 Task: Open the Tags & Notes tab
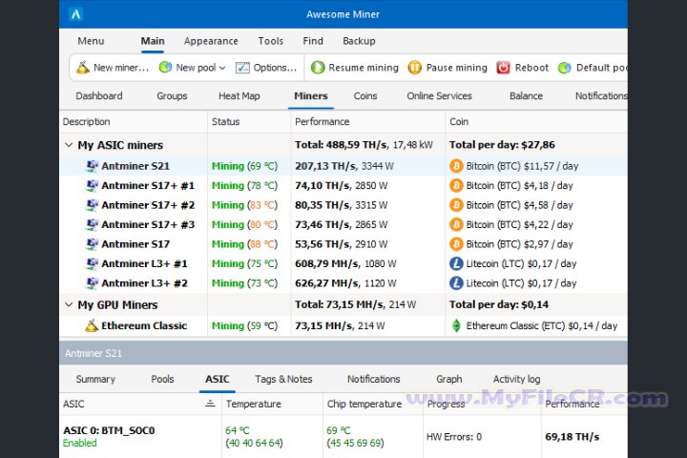284,379
